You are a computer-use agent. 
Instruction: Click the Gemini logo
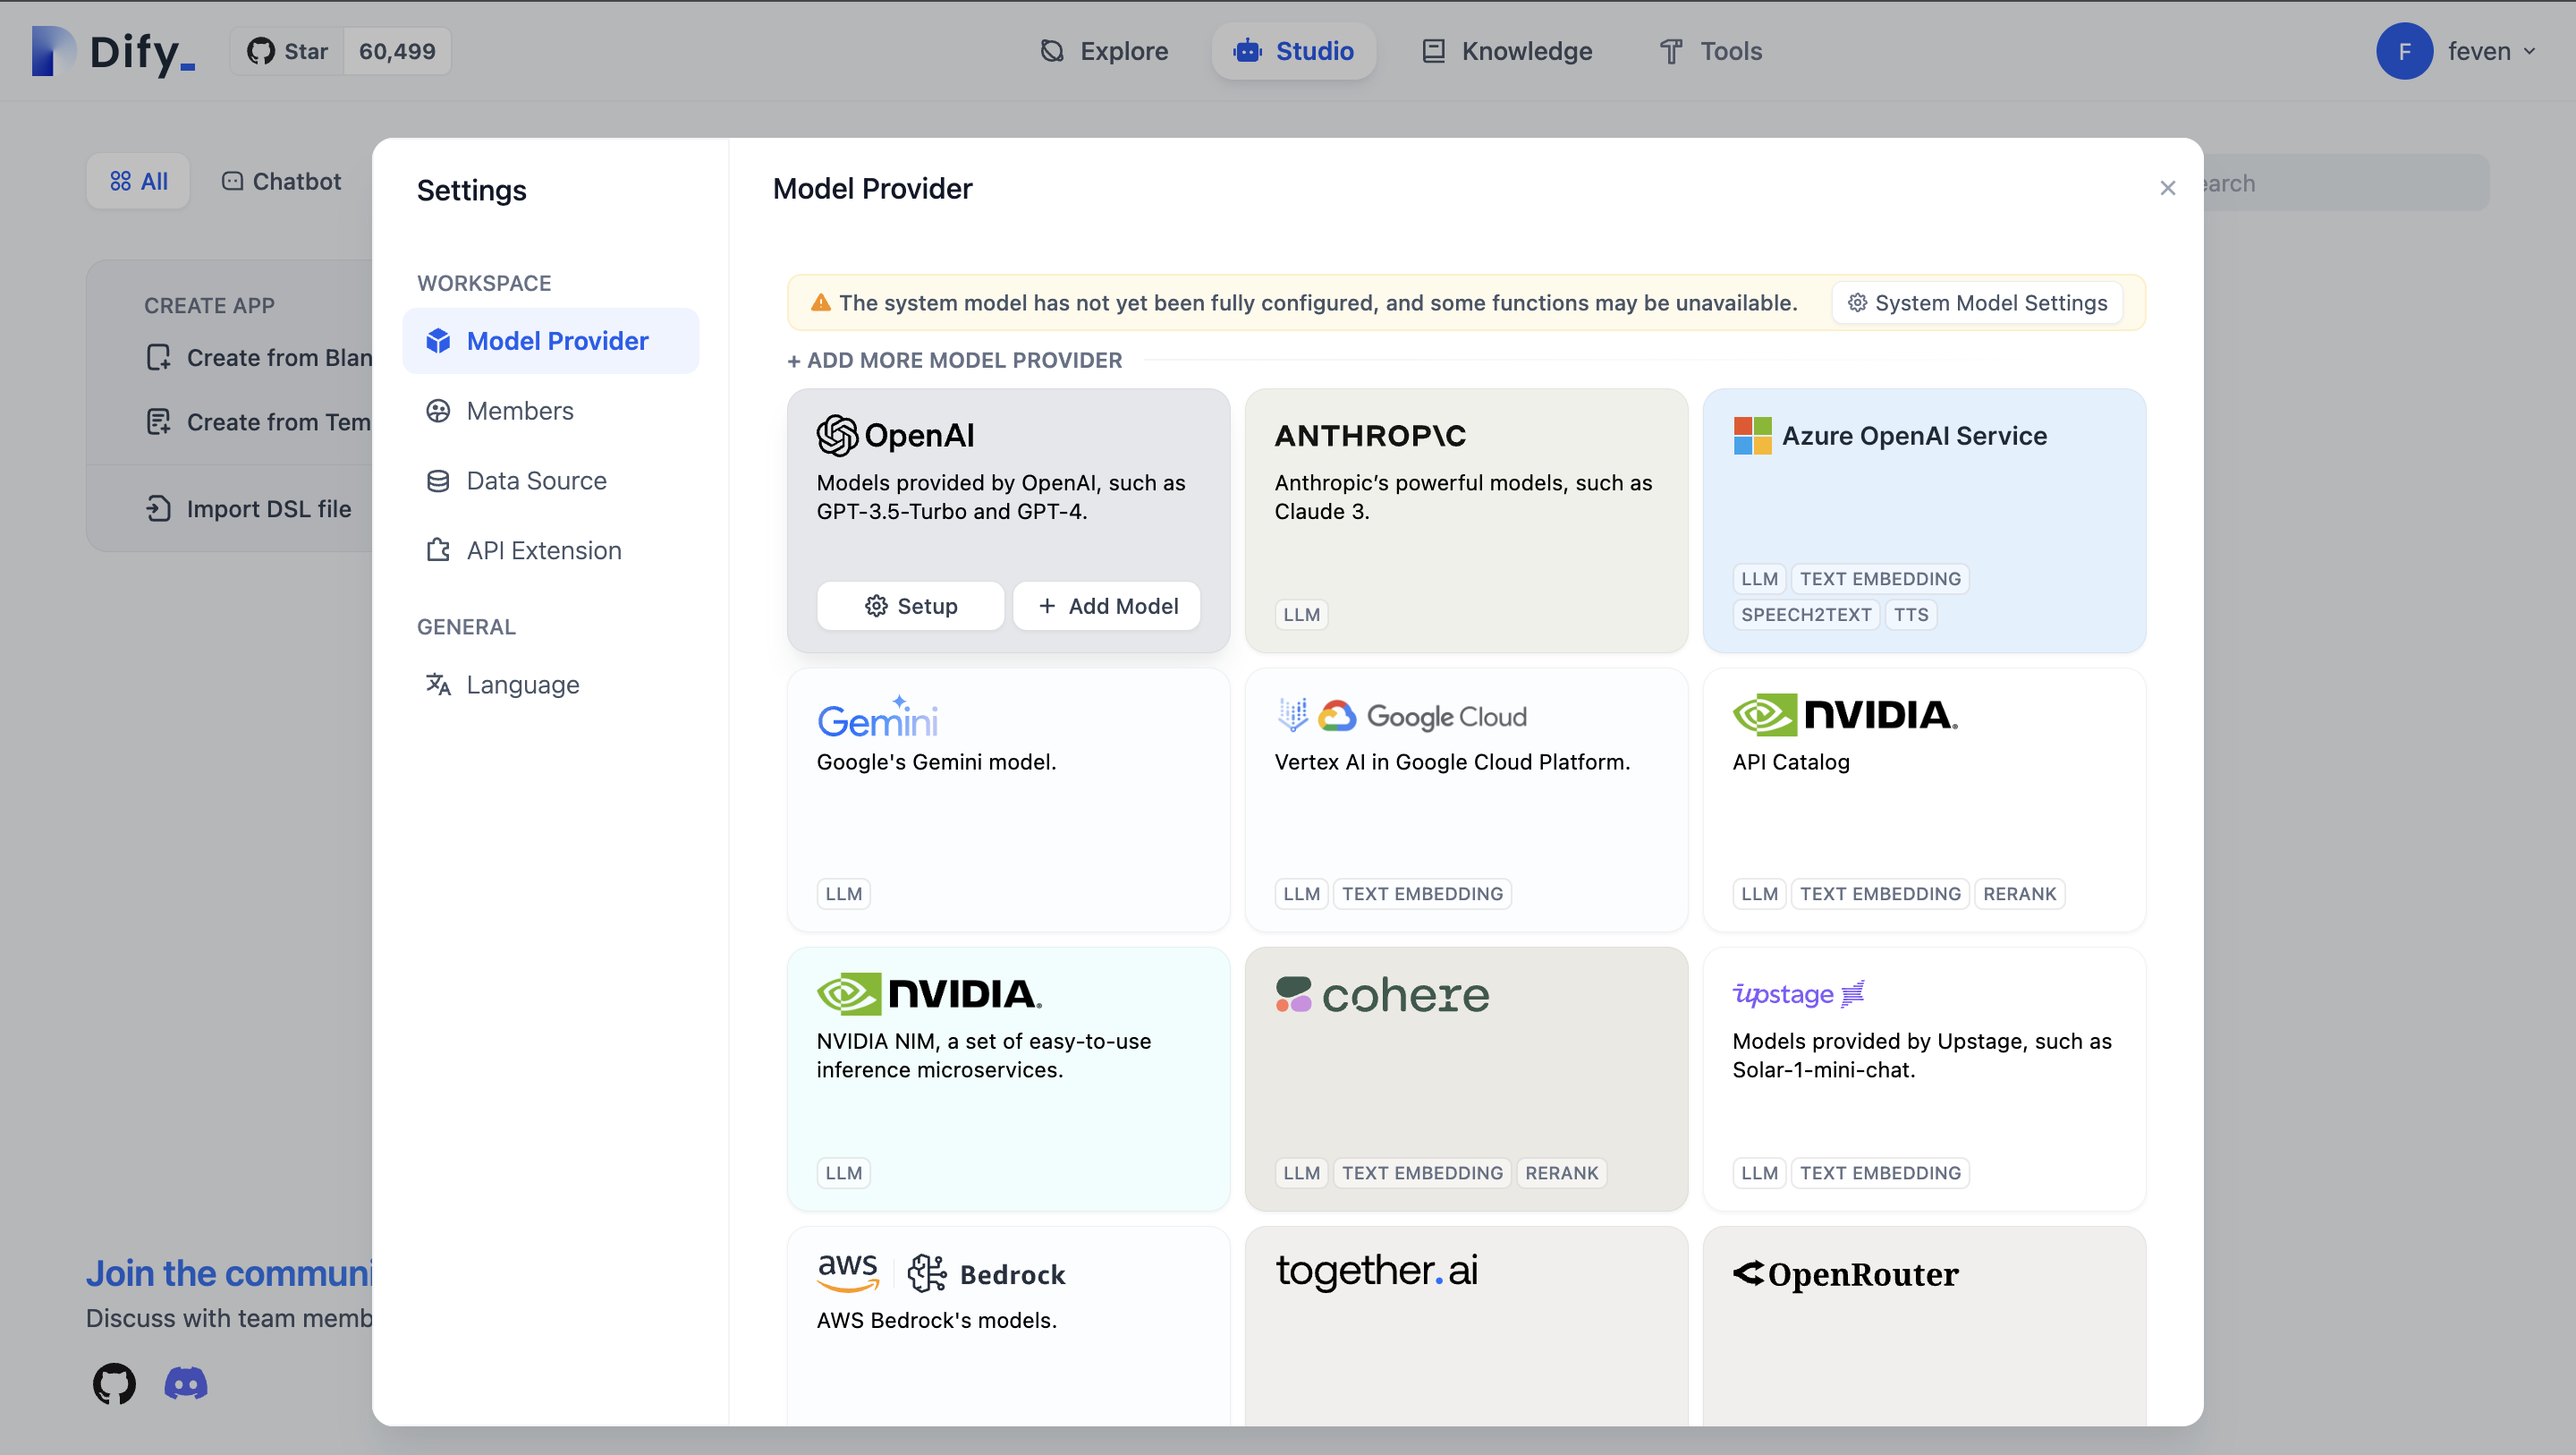coord(877,718)
